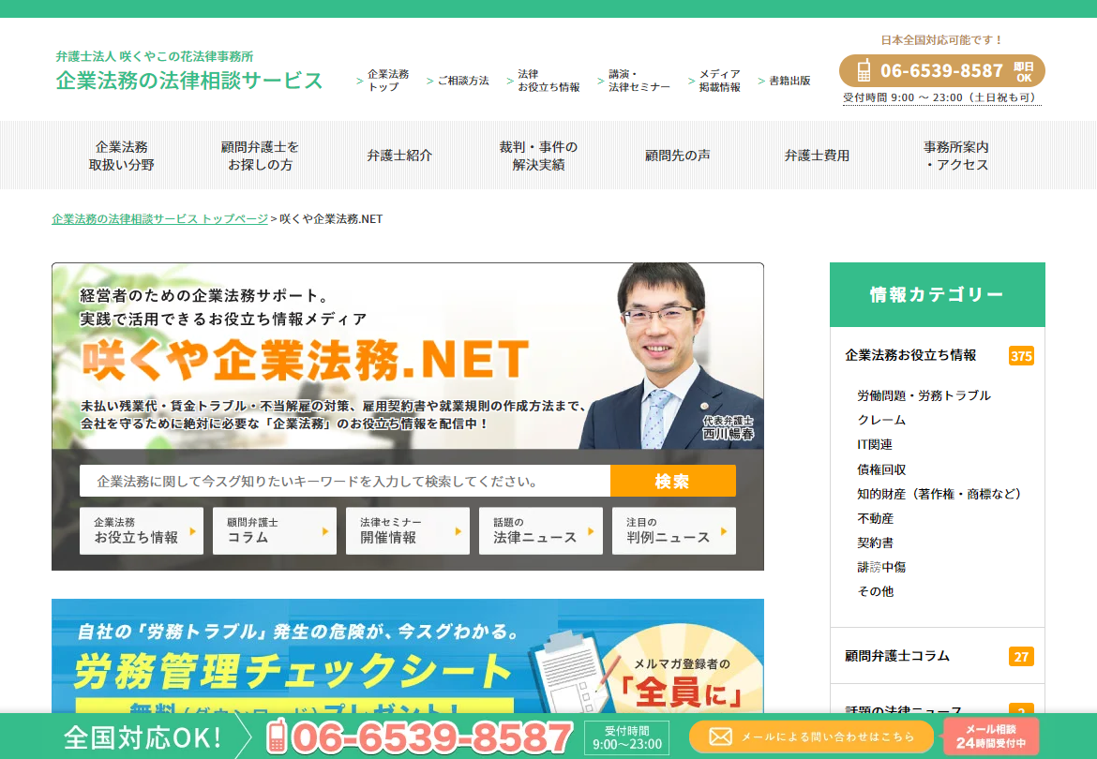Screen dimensions: 1097x759
Task: Expand the 顧問弁護士コラム sidebar category
Action: tap(895, 657)
